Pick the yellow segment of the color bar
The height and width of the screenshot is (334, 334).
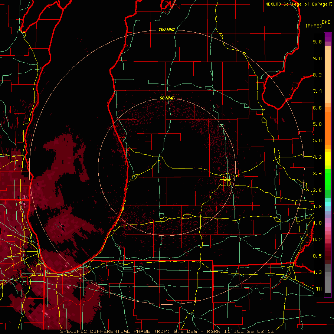328,159
